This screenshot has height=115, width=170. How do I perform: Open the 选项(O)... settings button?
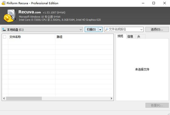pos(157,29)
